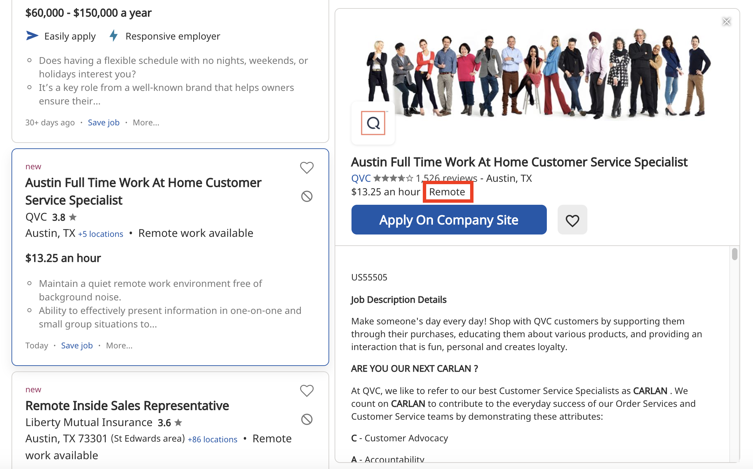Image resolution: width=753 pixels, height=469 pixels.
Task: Click the QVC 3.8 star rating in list
Action: [x=65, y=217]
